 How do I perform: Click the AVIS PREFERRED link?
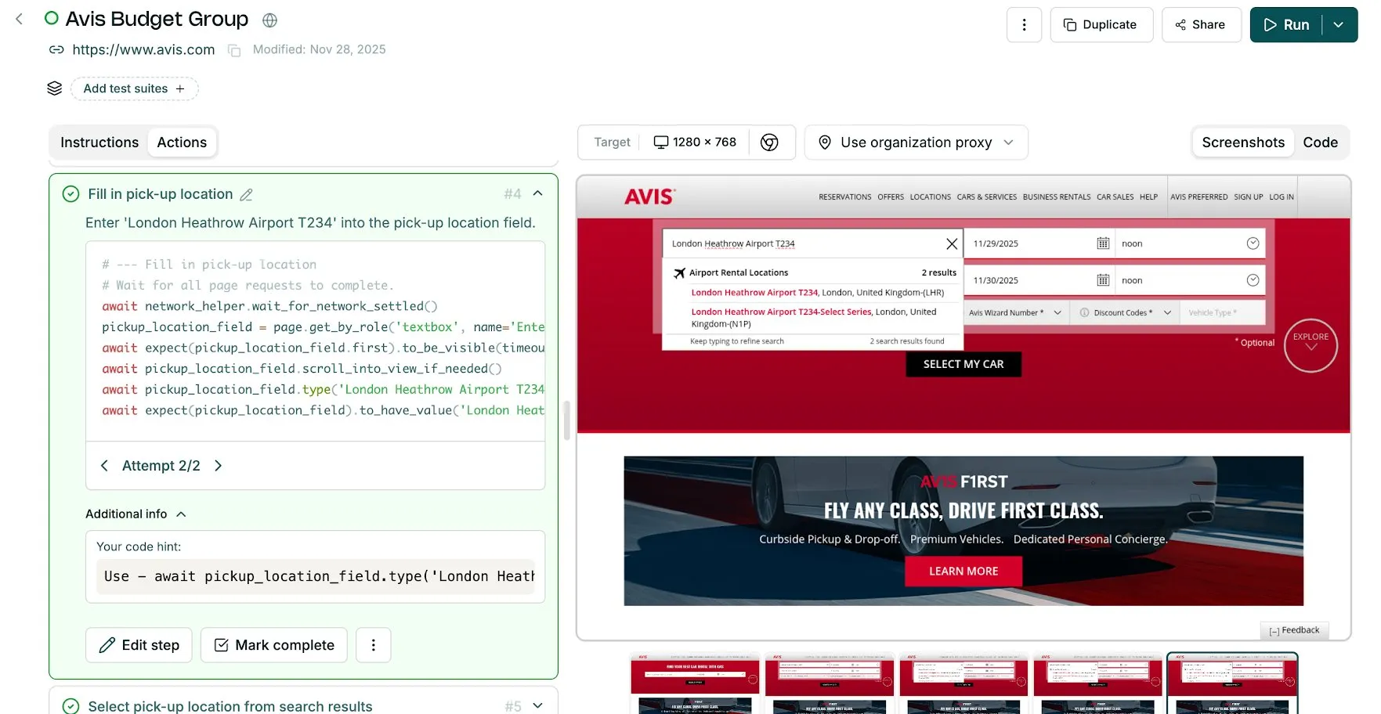[x=1198, y=197]
